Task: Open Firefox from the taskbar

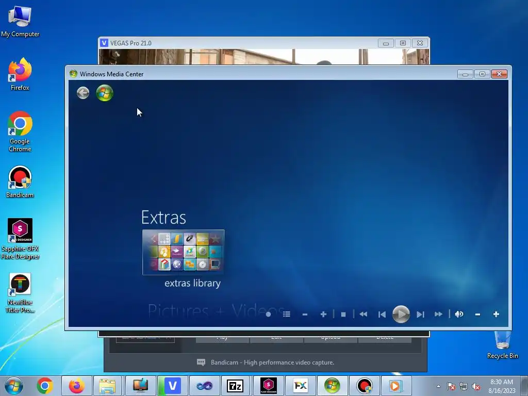Action: tap(77, 386)
